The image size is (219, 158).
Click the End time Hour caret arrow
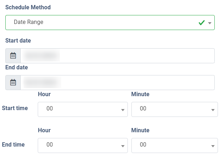coord(122,146)
